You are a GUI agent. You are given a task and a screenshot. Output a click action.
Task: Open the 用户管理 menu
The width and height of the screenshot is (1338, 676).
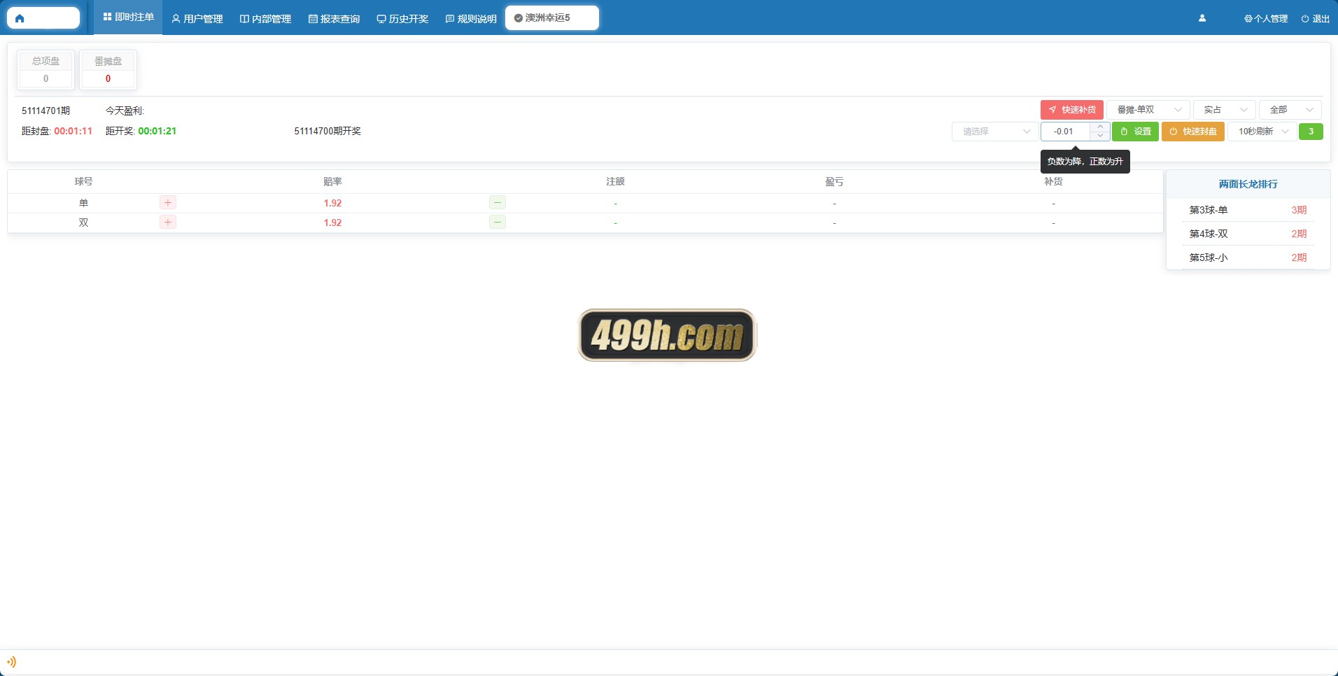(x=197, y=19)
